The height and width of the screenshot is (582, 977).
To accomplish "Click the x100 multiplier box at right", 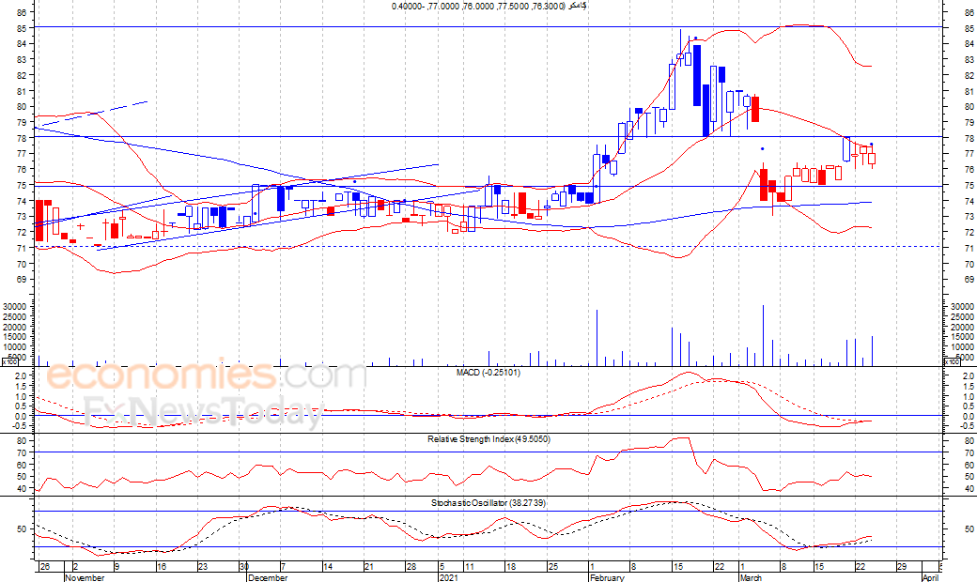I will (952, 361).
